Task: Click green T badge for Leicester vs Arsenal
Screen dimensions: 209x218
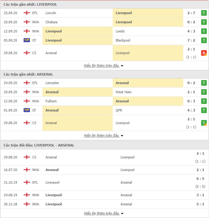Action: [x=204, y=83]
